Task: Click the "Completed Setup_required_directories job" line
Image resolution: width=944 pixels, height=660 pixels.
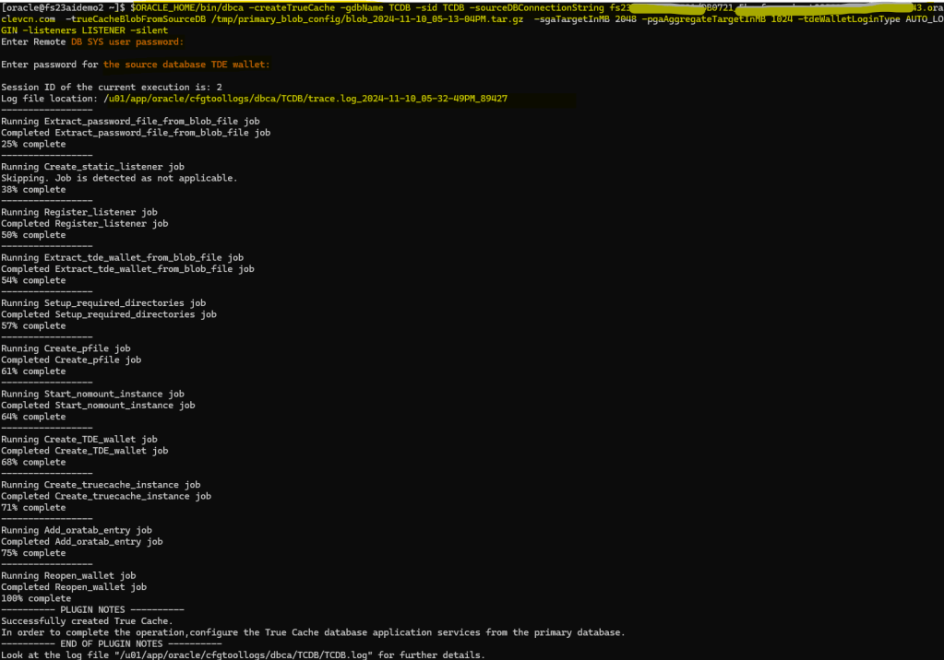Action: coord(108,314)
